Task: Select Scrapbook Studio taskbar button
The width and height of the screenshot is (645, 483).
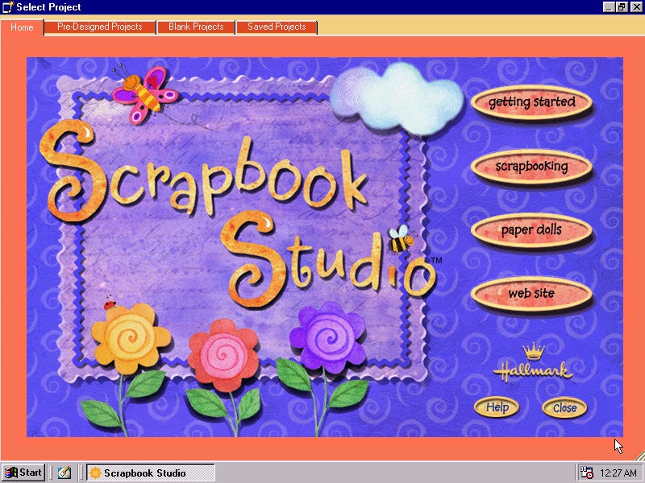Action: point(151,473)
